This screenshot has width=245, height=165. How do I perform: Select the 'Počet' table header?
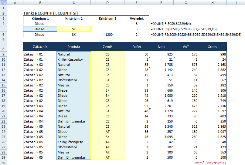pyautogui.click(x=137, y=47)
